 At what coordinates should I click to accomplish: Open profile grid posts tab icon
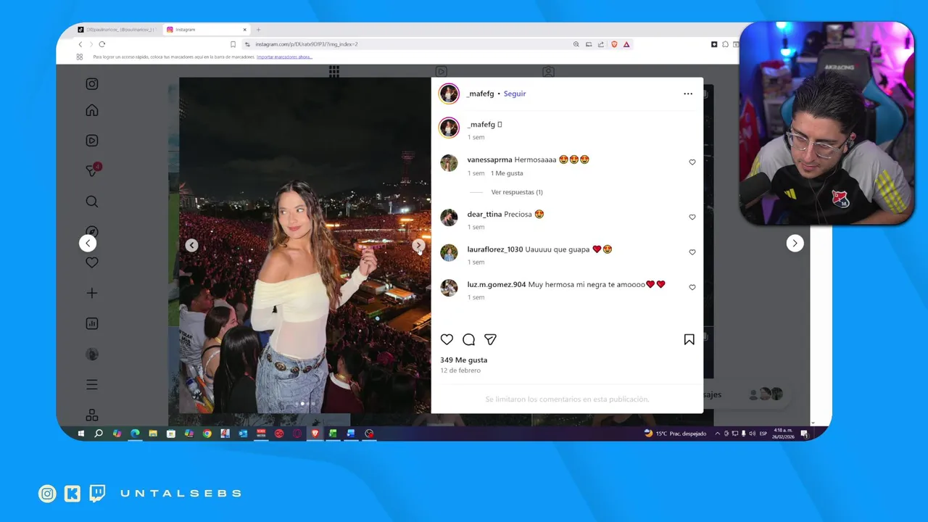[x=333, y=71]
